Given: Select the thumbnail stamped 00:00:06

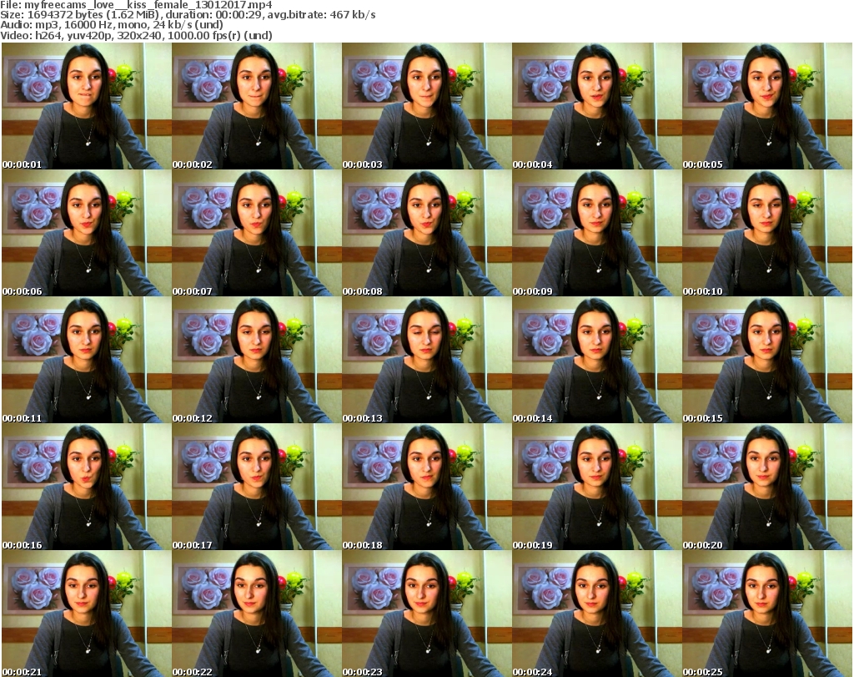Looking at the screenshot, I should [x=87, y=233].
